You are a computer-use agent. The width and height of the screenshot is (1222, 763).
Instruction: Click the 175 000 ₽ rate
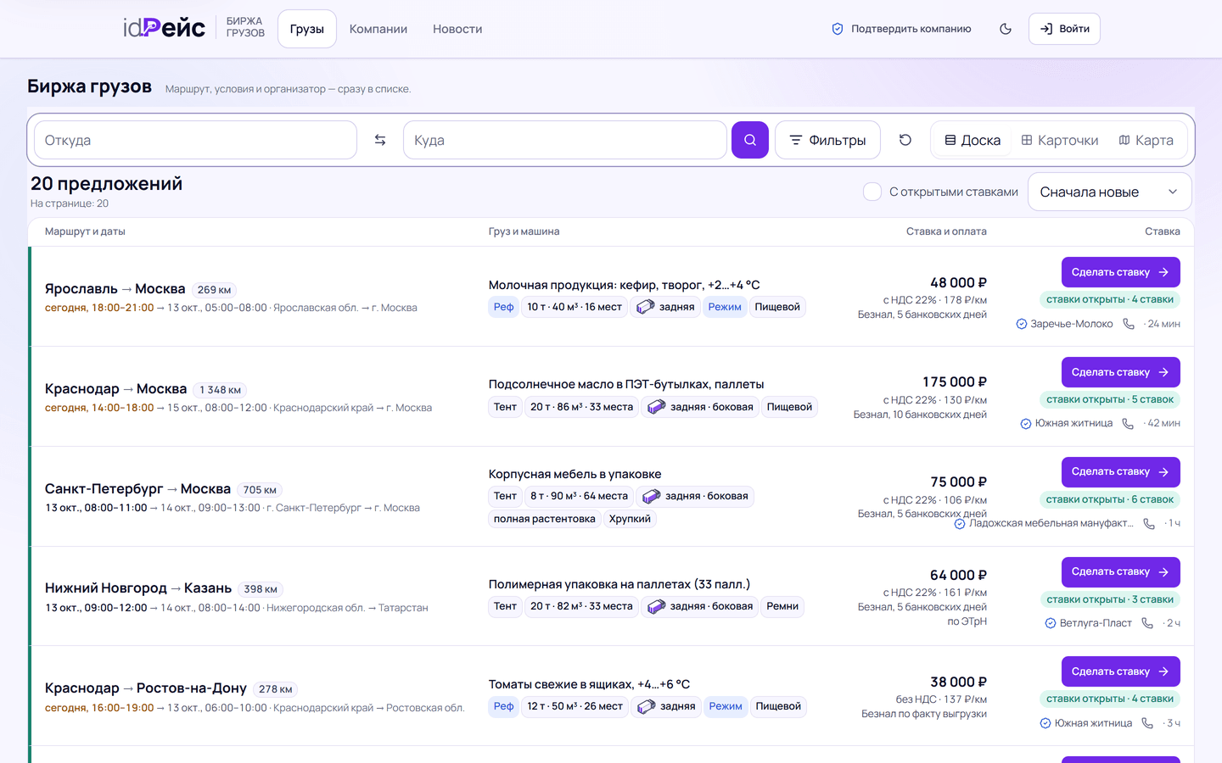tap(955, 381)
